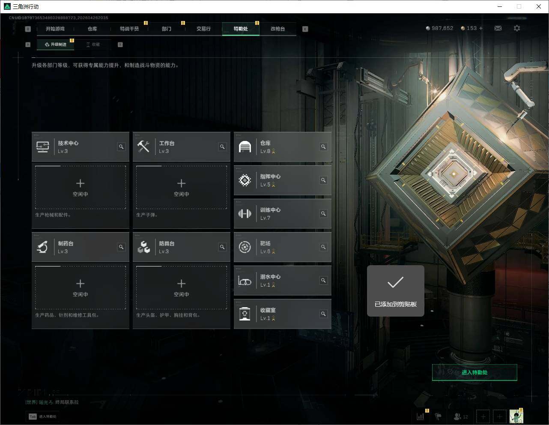This screenshot has height=425, width=549.
Task: Click the 仓库 Lv.8 garage icon
Action: click(245, 147)
